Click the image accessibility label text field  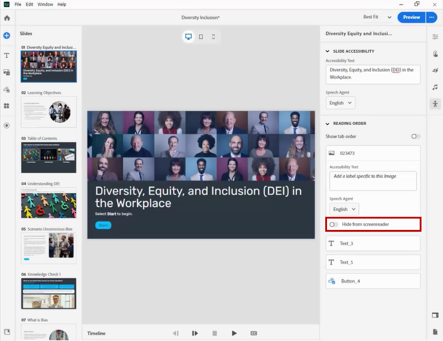373,181
